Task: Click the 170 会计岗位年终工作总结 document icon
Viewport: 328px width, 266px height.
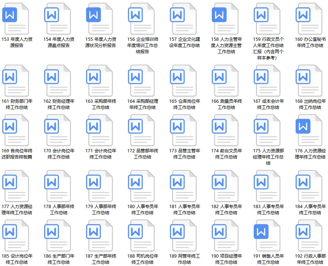Action: click(x=57, y=130)
